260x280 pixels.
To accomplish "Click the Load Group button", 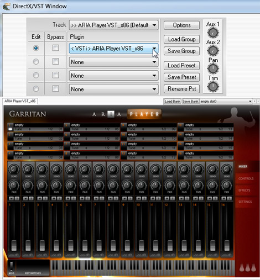I will pos(181,39).
